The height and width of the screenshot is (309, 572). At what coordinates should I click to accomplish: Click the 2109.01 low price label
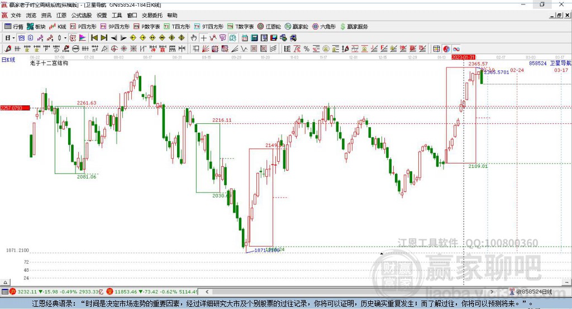[478, 166]
